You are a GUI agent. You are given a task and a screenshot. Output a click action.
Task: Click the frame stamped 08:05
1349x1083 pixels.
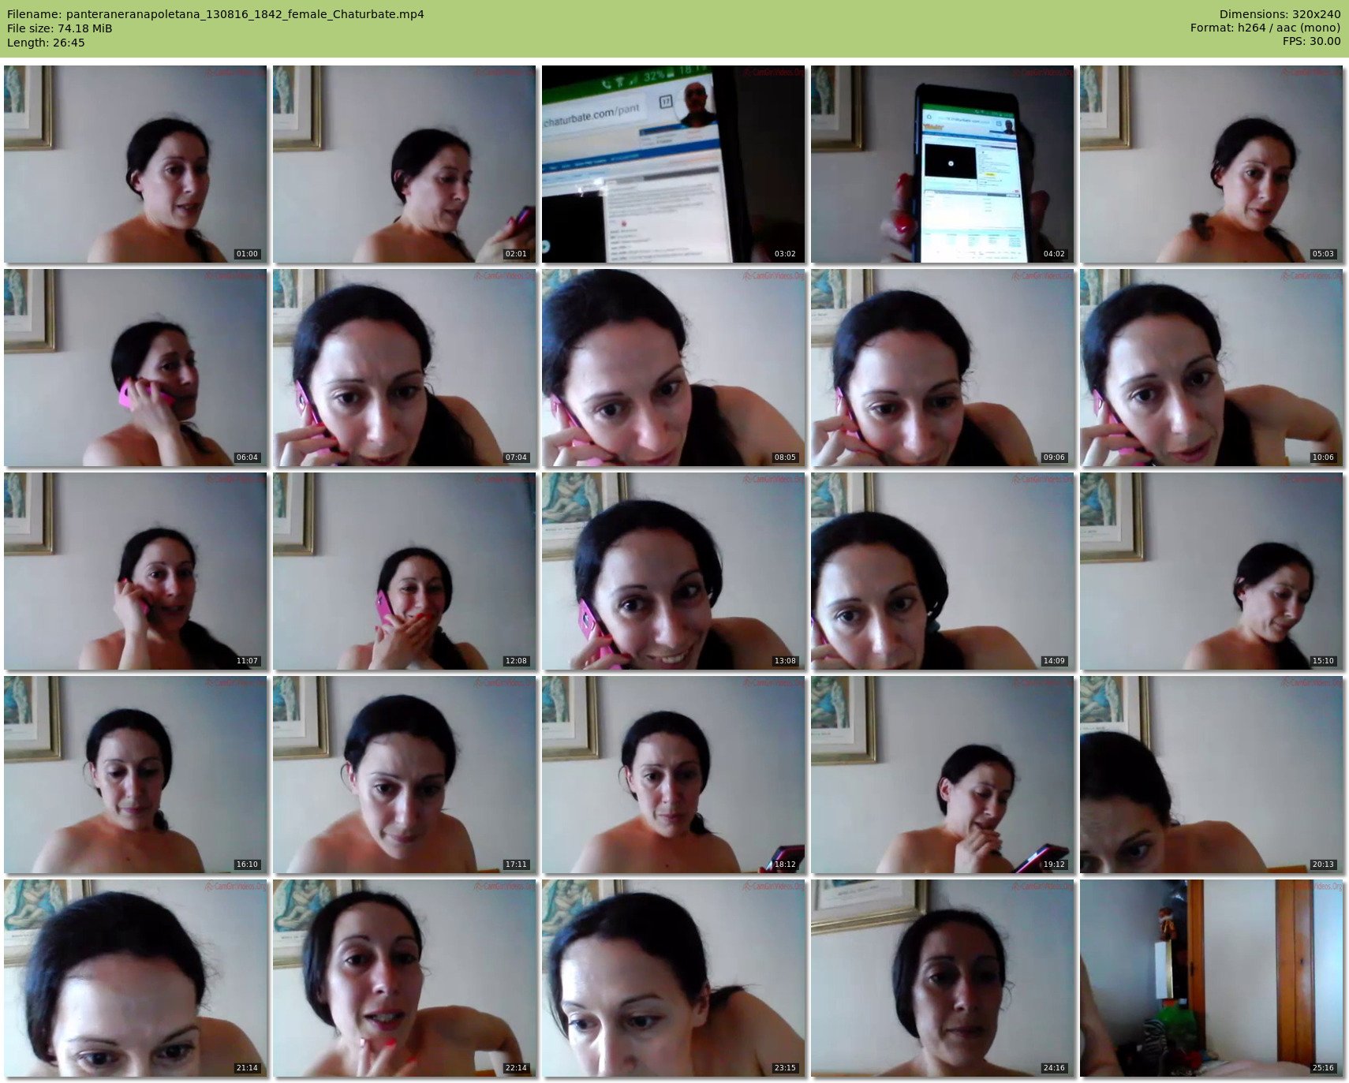pos(674,368)
